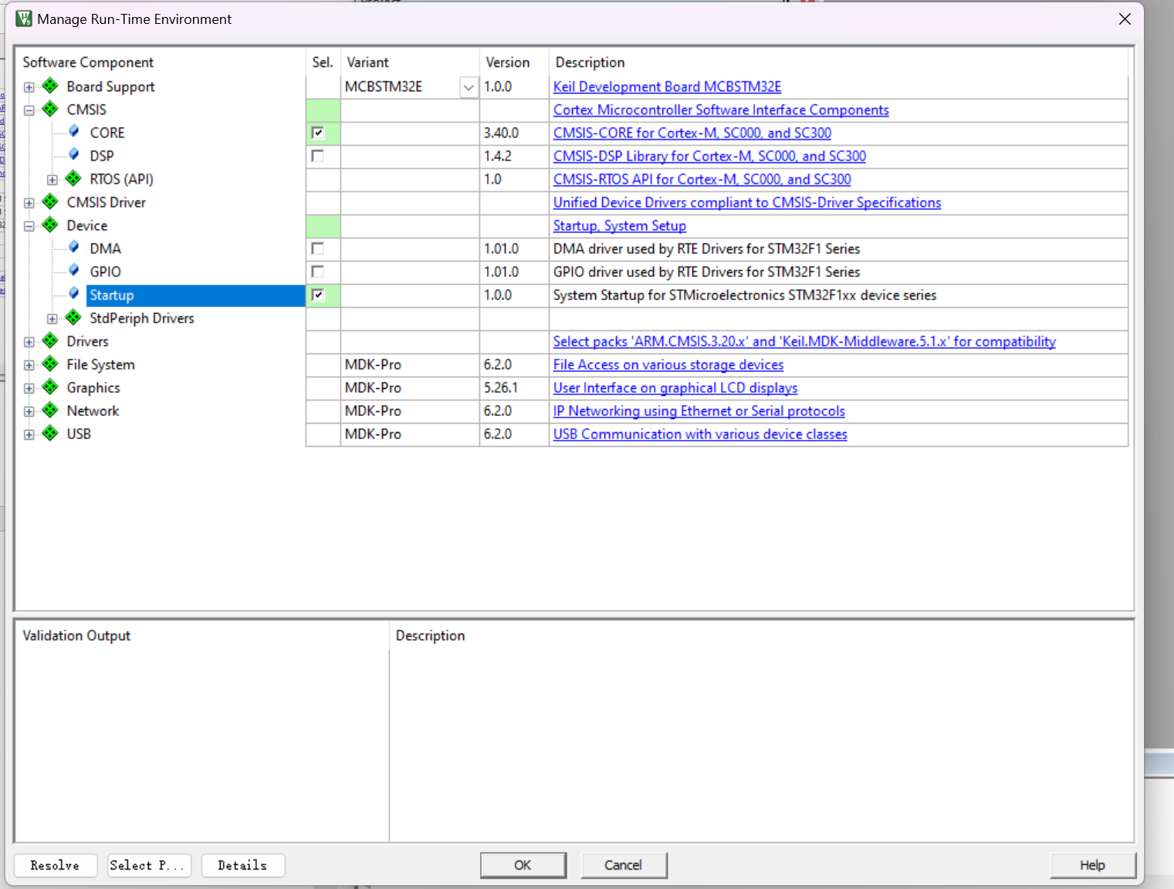Click the Drivers green diamond icon

pyautogui.click(x=50, y=340)
